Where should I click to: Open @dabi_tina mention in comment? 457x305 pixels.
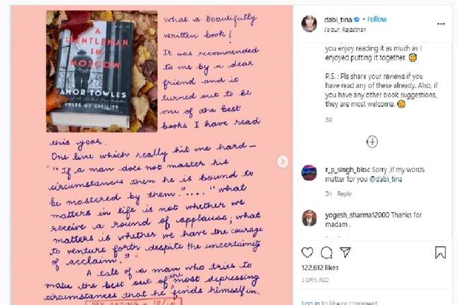(386, 179)
